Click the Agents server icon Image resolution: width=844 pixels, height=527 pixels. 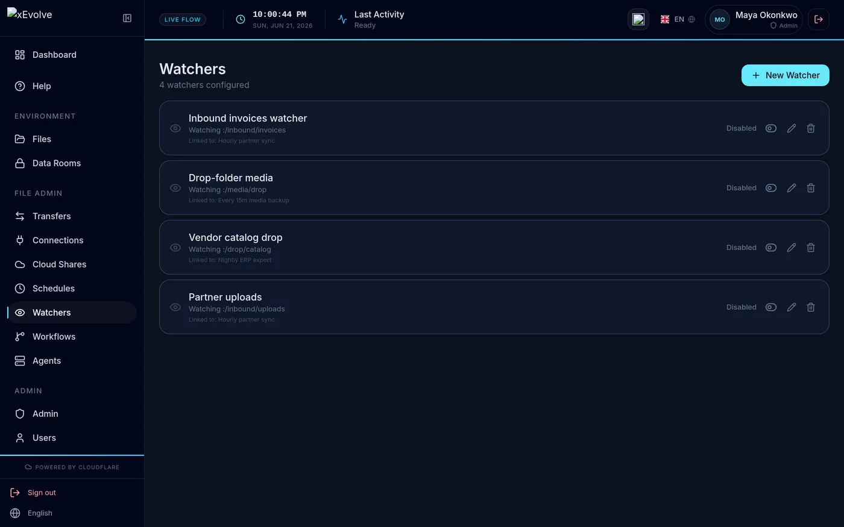(x=20, y=361)
